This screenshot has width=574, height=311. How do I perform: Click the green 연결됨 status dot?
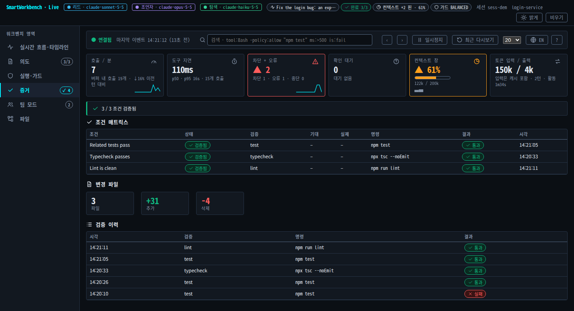(x=94, y=40)
